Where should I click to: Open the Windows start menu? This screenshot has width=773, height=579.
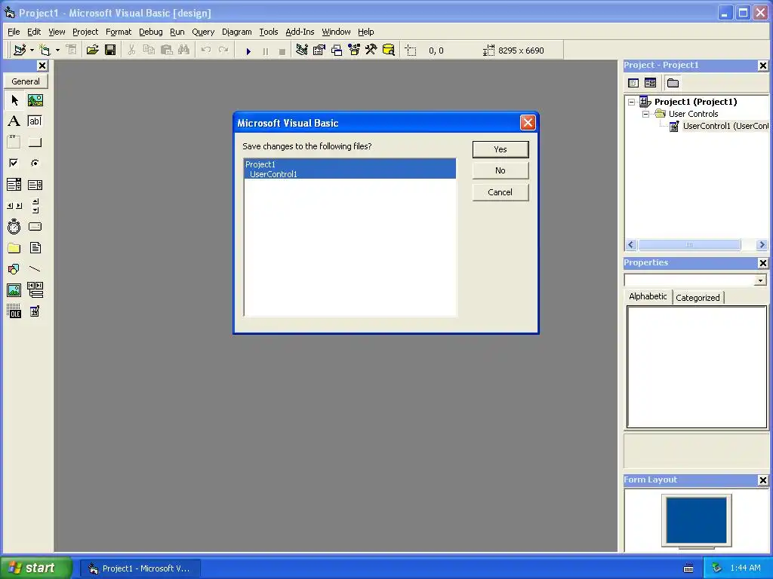[35, 568]
